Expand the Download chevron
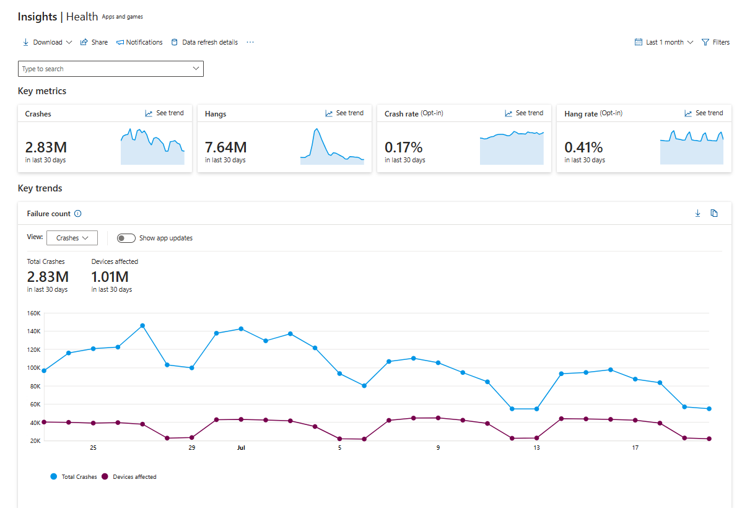 (69, 42)
